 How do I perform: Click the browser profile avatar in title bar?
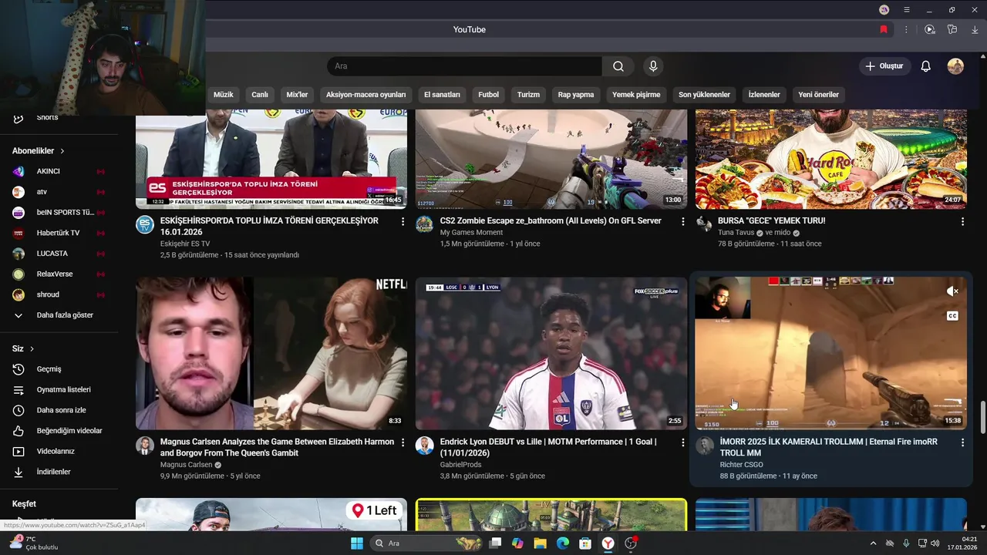(884, 9)
